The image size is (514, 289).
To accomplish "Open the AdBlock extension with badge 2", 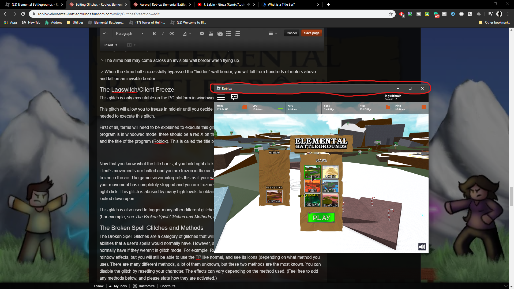I will (402, 14).
